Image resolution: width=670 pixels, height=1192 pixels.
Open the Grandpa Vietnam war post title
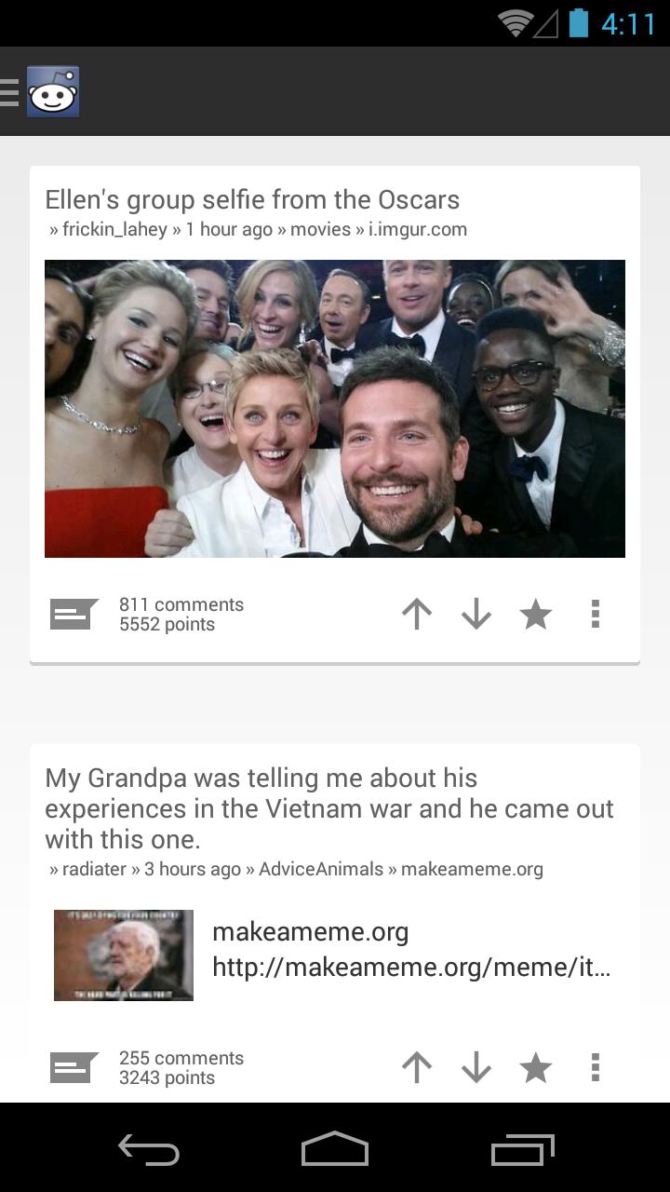tap(329, 808)
